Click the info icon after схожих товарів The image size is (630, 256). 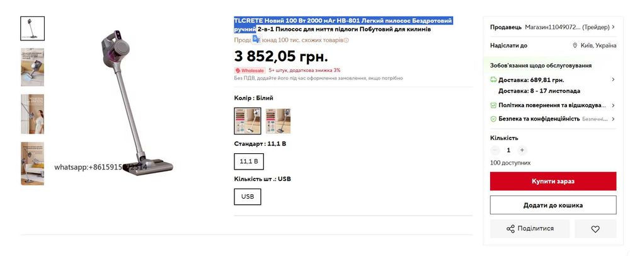346,40
